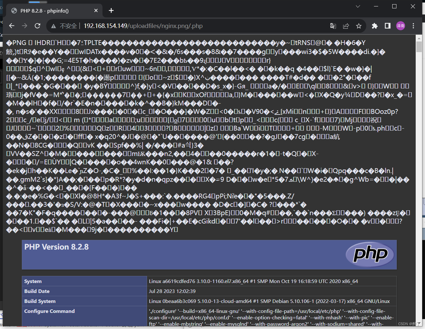Close the PHP 8.2.8 phpinfo tab
Viewport: 425px width, 329px height.
(96, 11)
